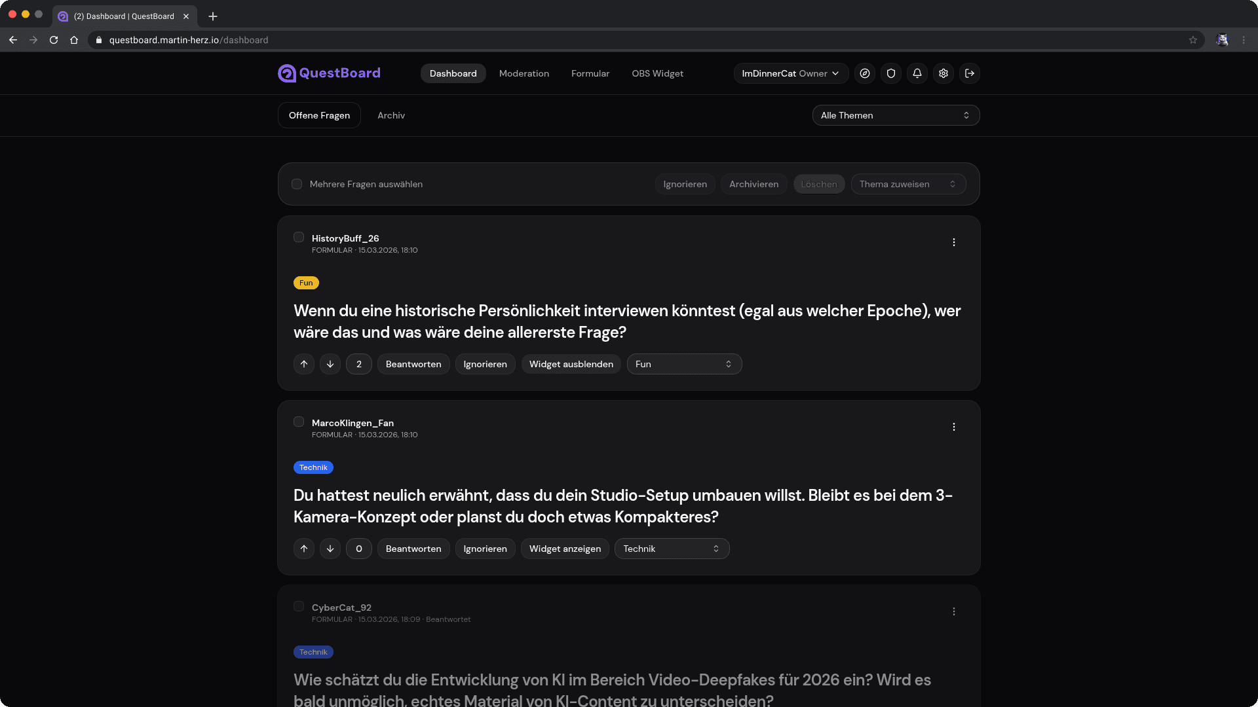The height and width of the screenshot is (707, 1258).
Task: Upvote the HistoryBuff_26 question
Action: coord(303,364)
